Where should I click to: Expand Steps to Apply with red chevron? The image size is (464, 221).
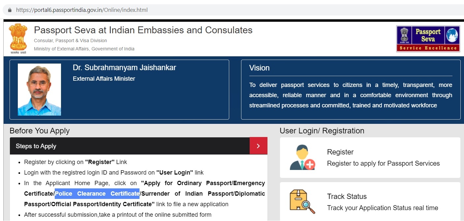258,146
